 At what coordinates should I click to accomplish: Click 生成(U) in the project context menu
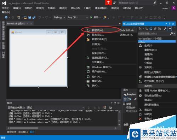point(158,46)
